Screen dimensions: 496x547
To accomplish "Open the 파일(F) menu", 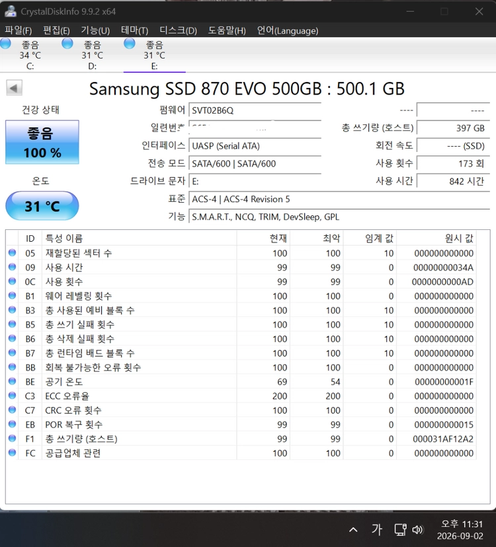I will [19, 30].
